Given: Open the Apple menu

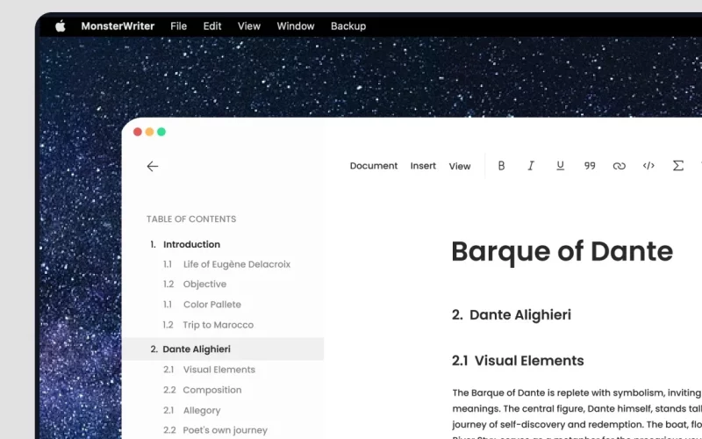Looking at the screenshot, I should [x=61, y=26].
